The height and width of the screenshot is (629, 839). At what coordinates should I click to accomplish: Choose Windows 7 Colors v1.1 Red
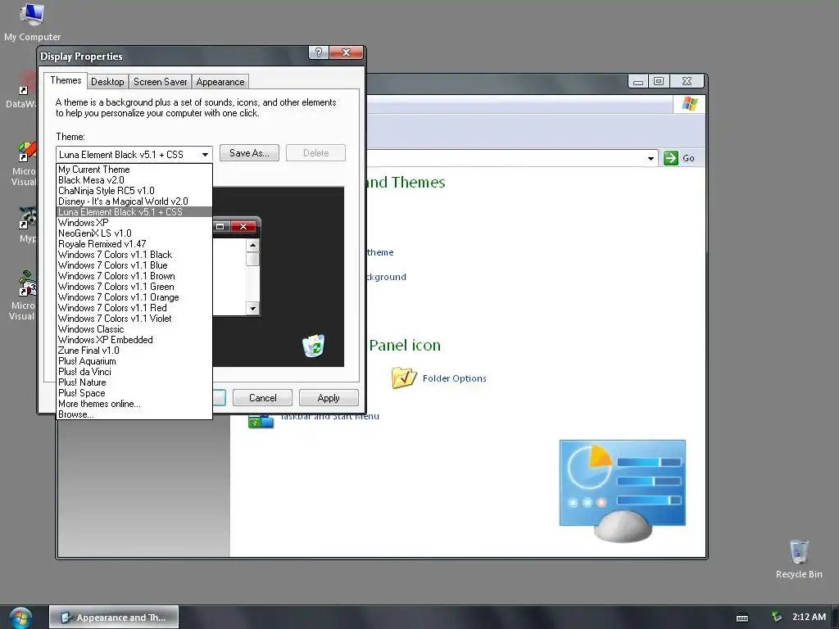pyautogui.click(x=134, y=308)
